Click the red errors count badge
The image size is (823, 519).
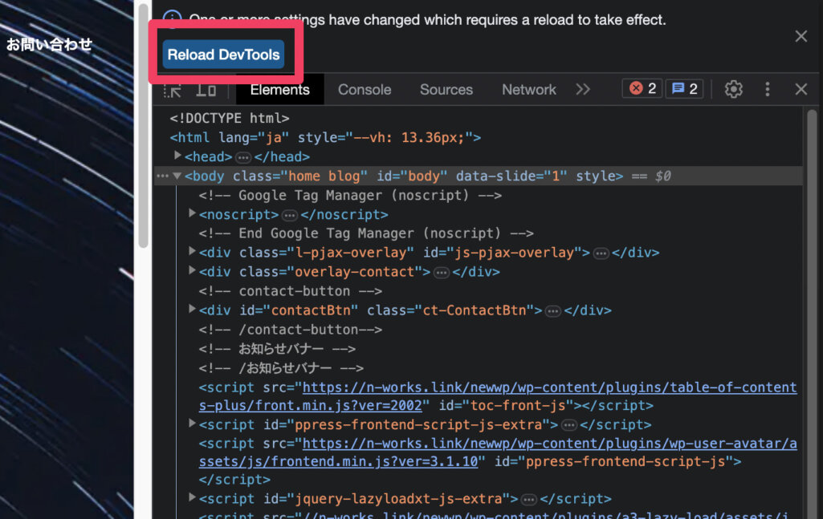coord(642,89)
